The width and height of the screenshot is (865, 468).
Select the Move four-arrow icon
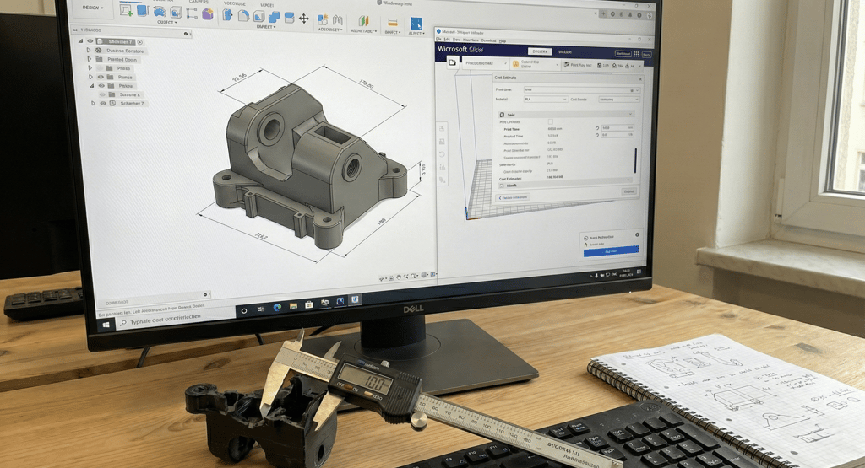[x=304, y=19]
